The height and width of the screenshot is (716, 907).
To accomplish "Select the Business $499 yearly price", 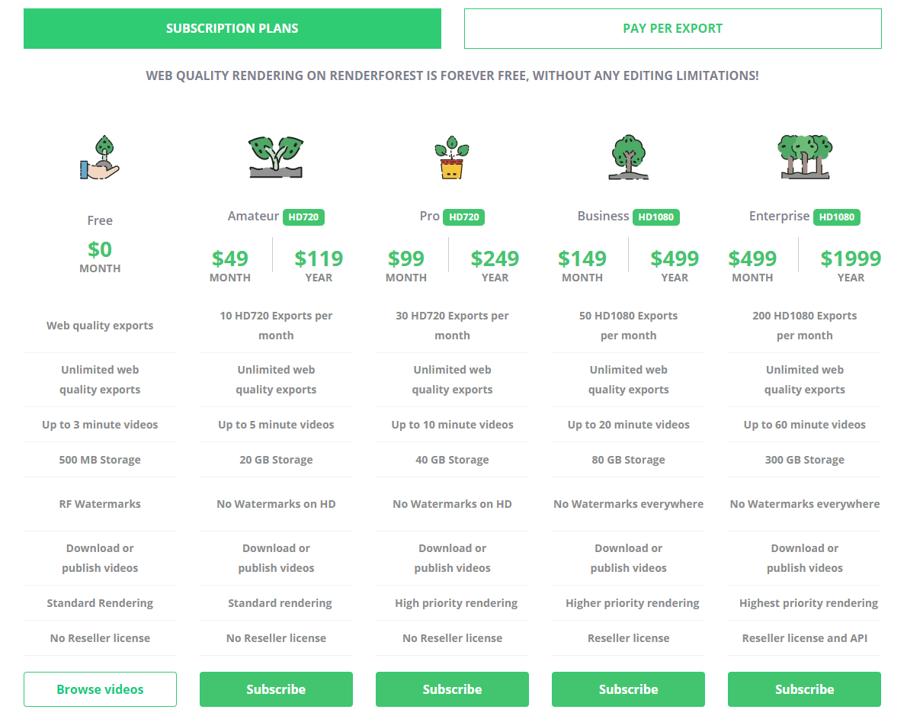I will (675, 265).
